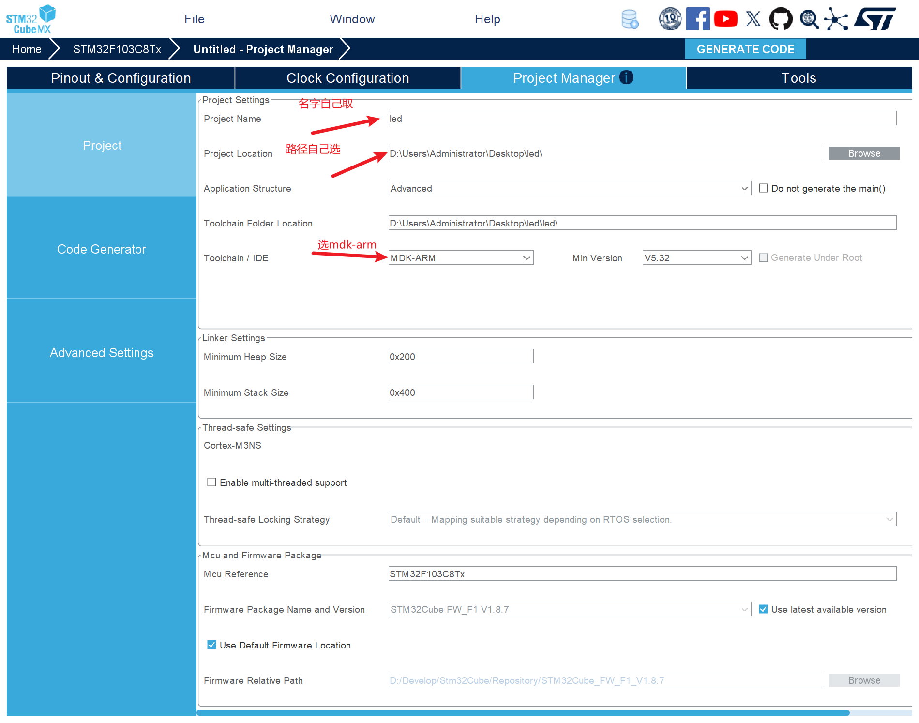The height and width of the screenshot is (723, 919).
Task: Click the Project Location input field
Action: coord(606,153)
